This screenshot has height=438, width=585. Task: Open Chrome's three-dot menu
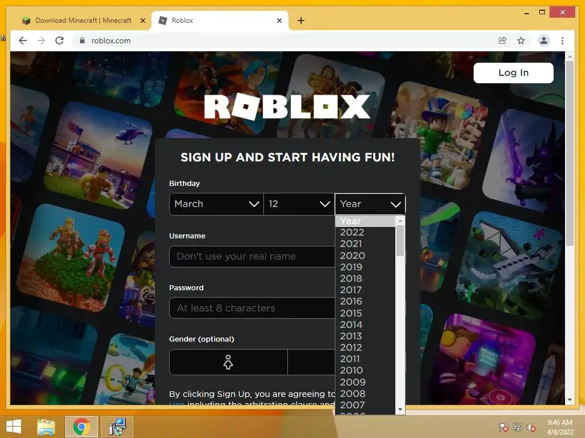coord(562,40)
